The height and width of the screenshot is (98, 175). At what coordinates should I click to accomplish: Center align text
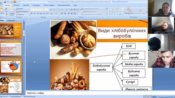point(65,14)
